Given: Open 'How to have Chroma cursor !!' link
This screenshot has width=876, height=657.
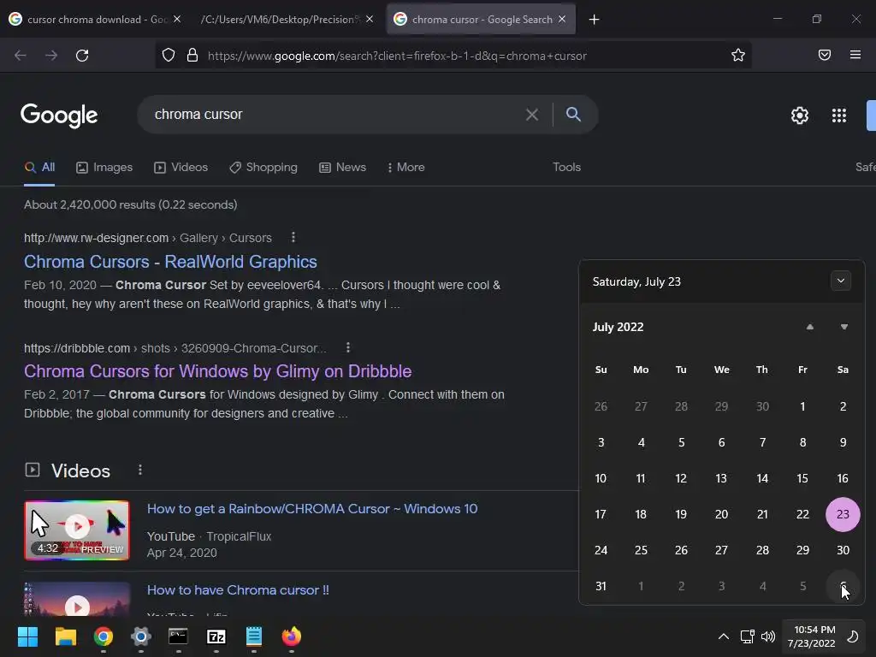Looking at the screenshot, I should [238, 590].
